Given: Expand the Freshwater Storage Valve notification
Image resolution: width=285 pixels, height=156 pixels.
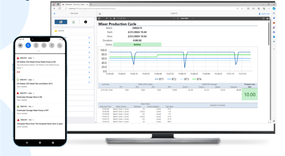Looking at the screenshot, I should click(33, 93).
